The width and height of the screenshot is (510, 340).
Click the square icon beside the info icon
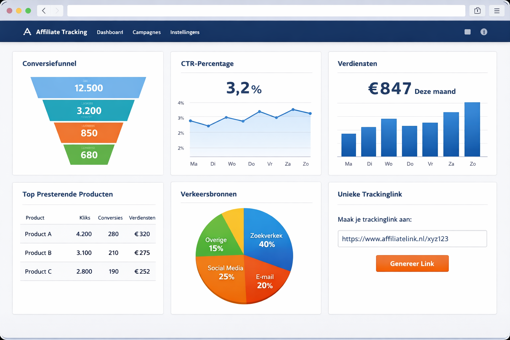coord(467,32)
